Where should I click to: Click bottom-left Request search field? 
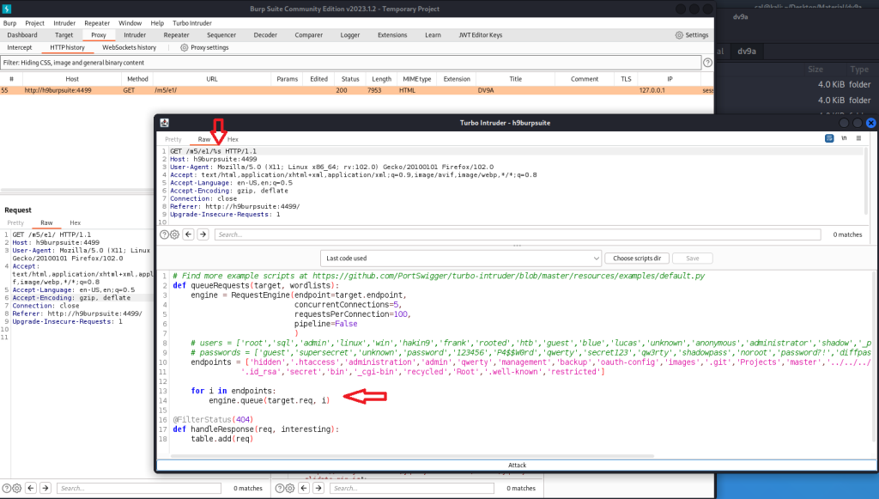coord(139,489)
